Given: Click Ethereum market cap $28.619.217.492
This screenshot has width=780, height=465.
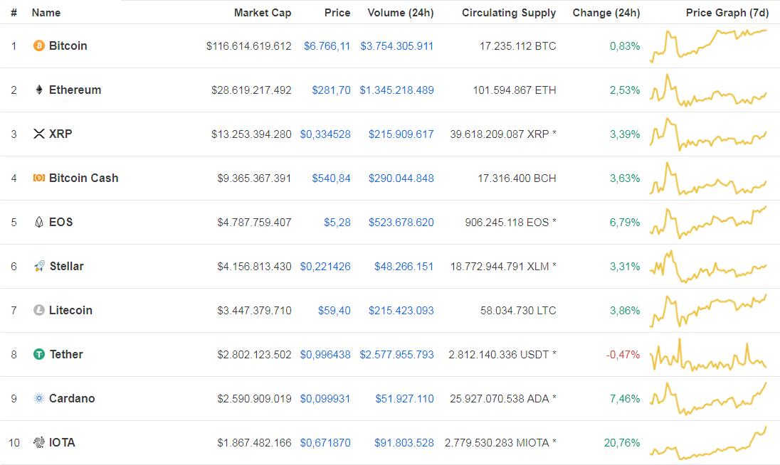Looking at the screenshot, I should click(251, 90).
